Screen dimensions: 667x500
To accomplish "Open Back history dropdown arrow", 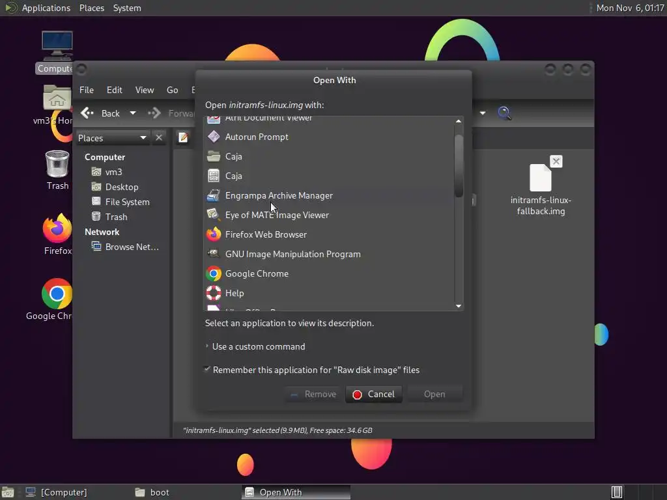I will pyautogui.click(x=133, y=113).
